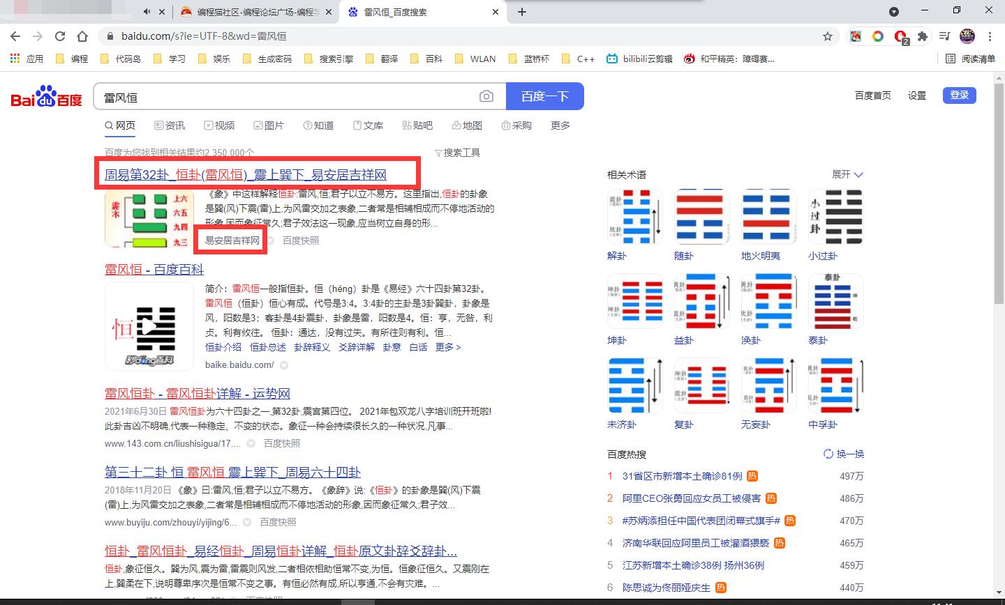The width and height of the screenshot is (1005, 605).
Task: Go to browser home page icon
Action: 82,36
